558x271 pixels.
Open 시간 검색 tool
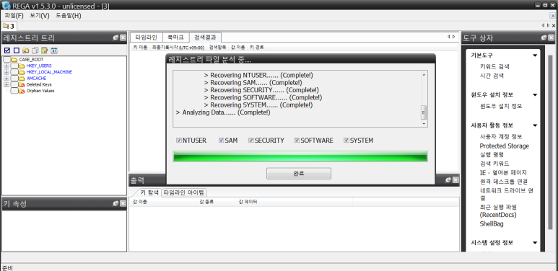pos(492,76)
